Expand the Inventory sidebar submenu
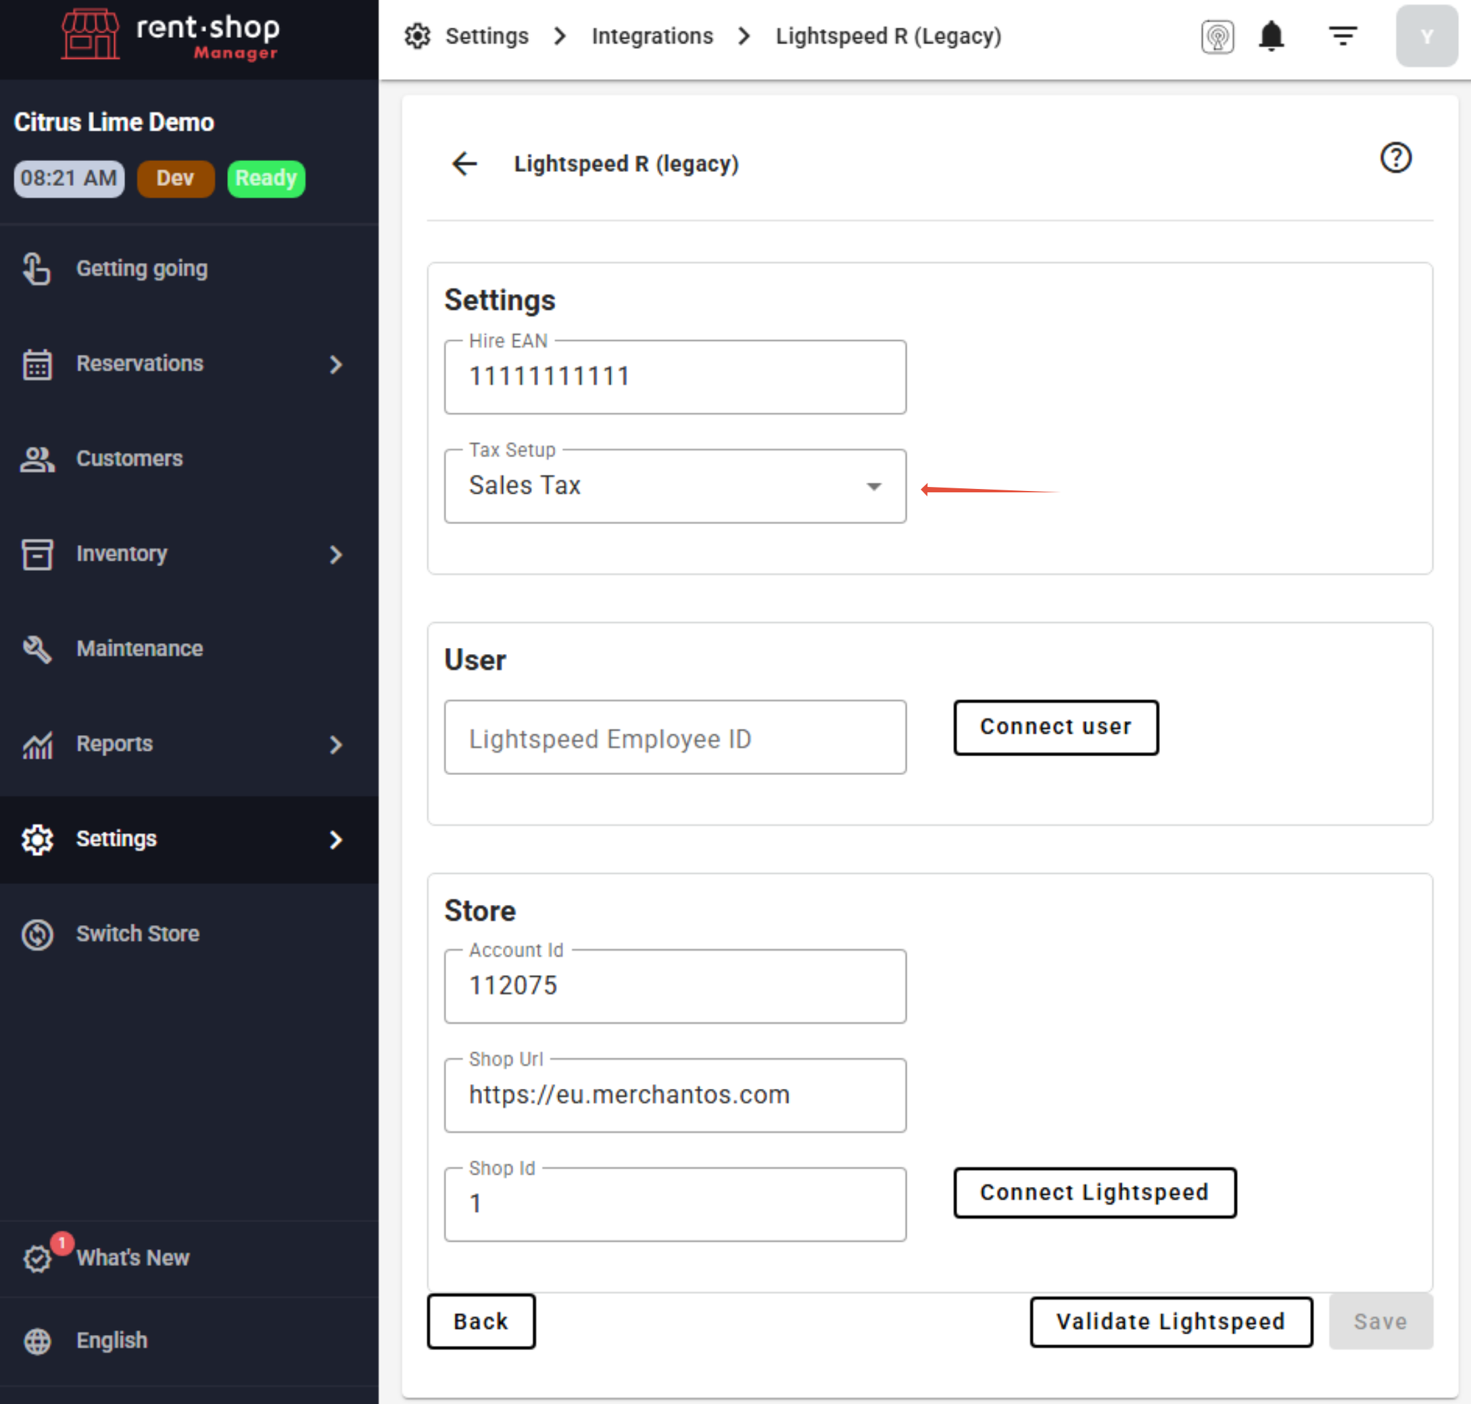 tap(336, 554)
